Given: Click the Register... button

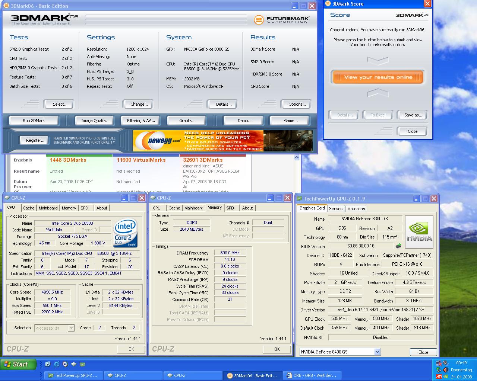Looking at the screenshot, I should point(35,140).
